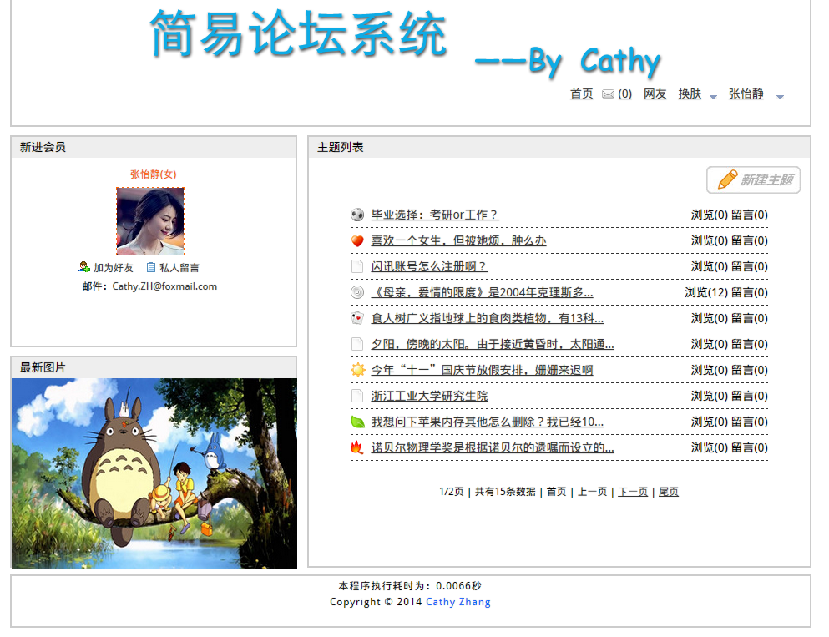Go to next page via 下一页
The image size is (829, 637).
[632, 492]
